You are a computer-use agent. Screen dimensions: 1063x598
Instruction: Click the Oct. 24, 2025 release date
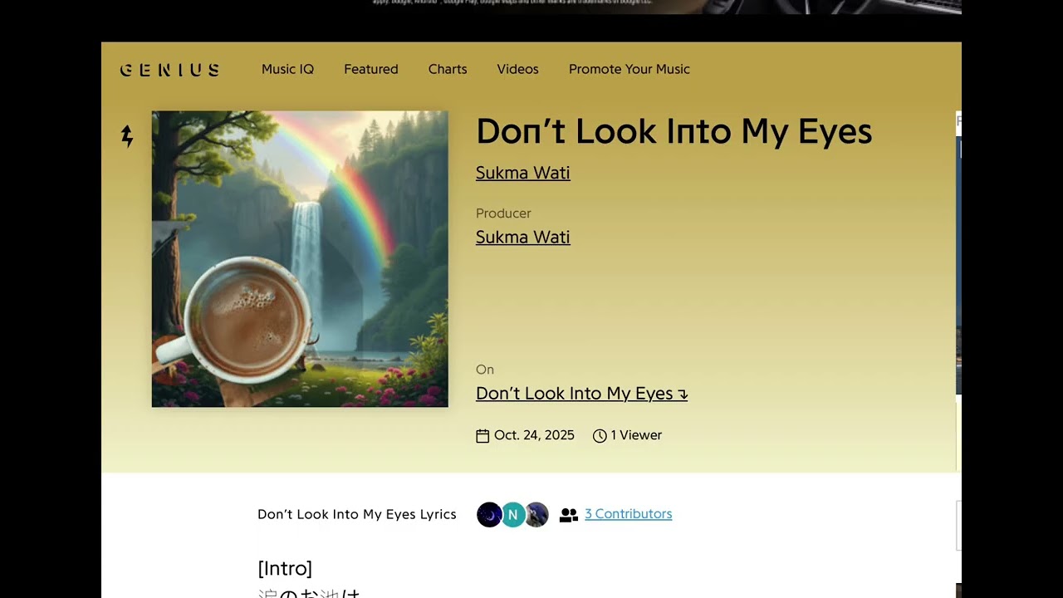[534, 435]
